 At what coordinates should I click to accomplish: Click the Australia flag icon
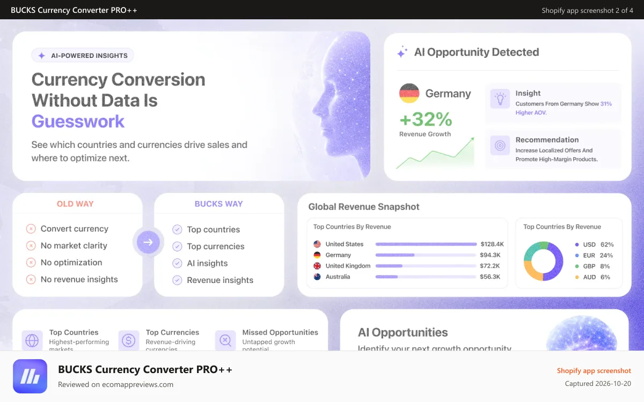coord(317,277)
